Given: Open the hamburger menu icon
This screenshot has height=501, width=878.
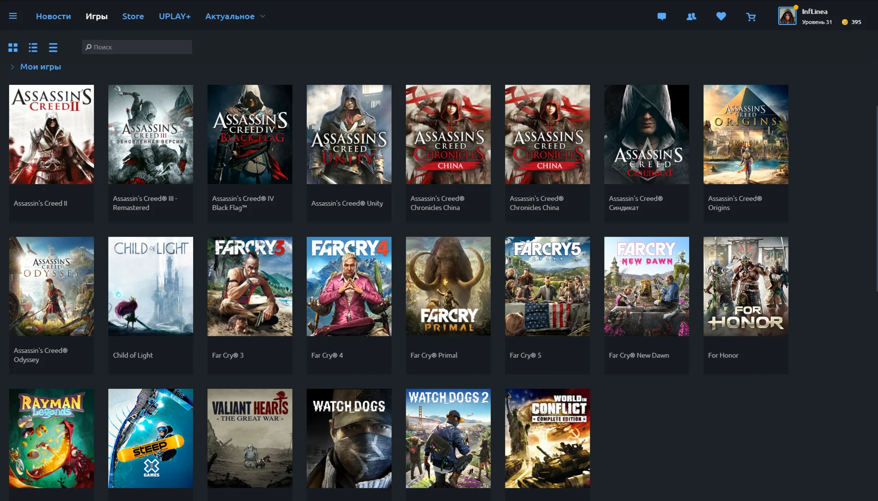Looking at the screenshot, I should coord(13,15).
